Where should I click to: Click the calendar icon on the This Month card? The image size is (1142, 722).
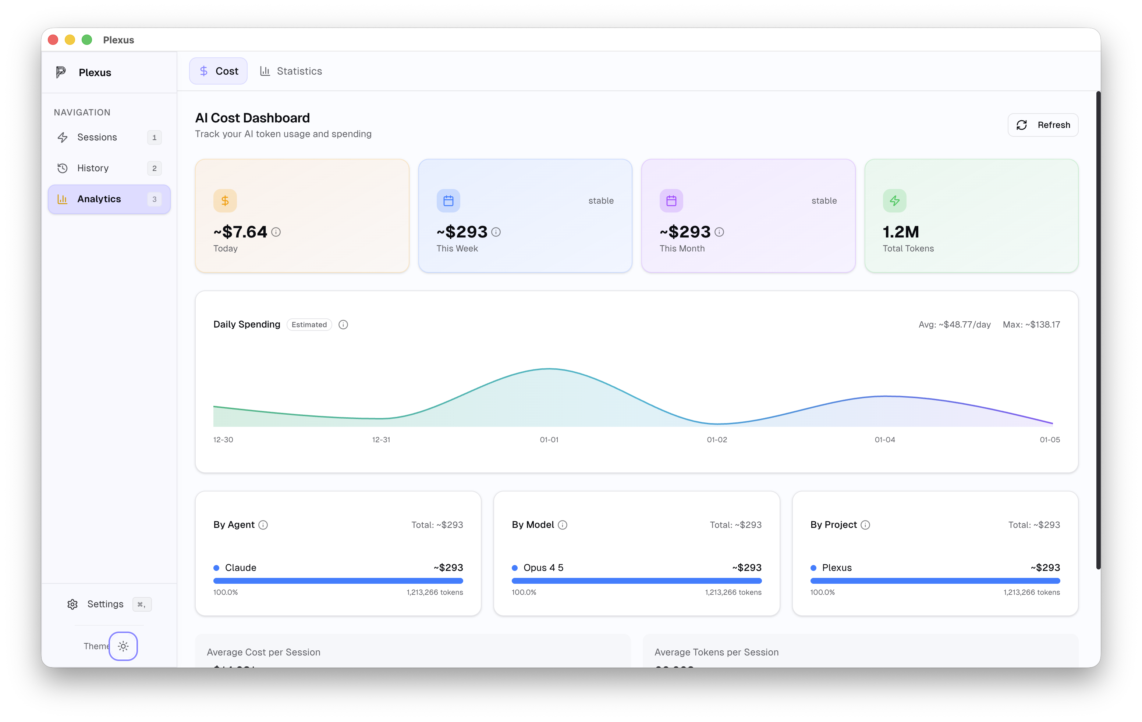click(x=671, y=200)
